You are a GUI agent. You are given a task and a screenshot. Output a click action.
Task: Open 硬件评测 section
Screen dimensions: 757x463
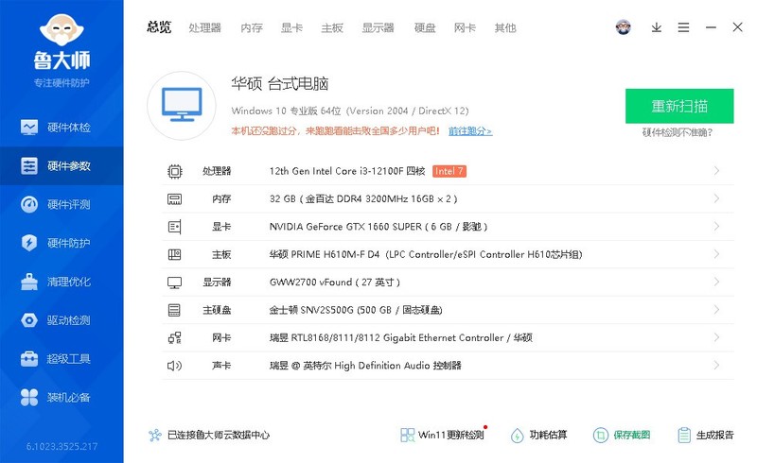point(62,204)
